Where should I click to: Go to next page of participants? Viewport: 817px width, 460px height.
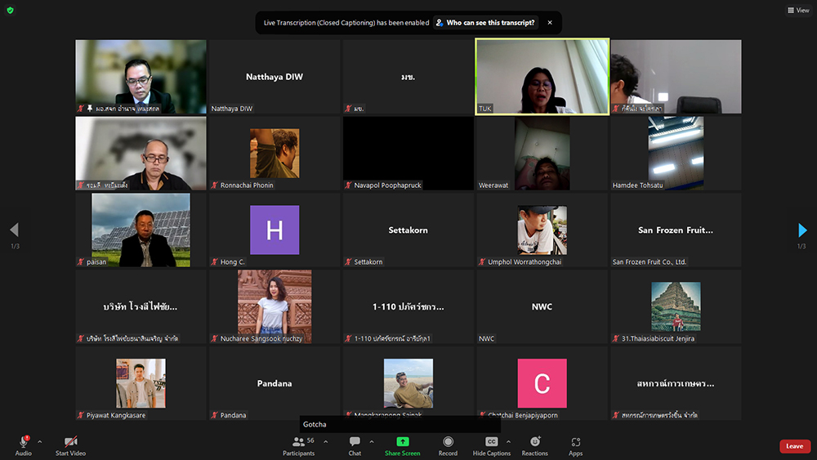point(801,230)
